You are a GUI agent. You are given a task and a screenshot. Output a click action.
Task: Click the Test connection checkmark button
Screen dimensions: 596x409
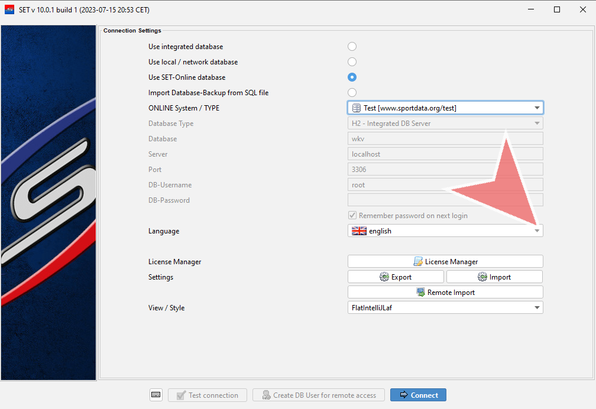(206, 395)
